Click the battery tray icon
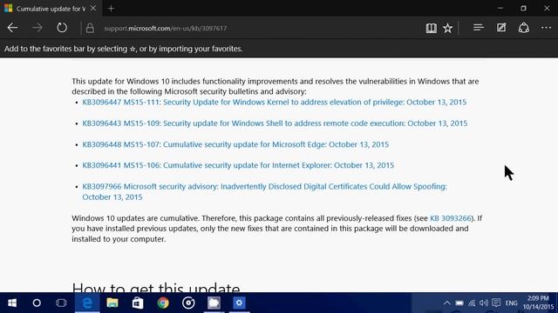The width and height of the screenshot is (558, 313). [459, 303]
